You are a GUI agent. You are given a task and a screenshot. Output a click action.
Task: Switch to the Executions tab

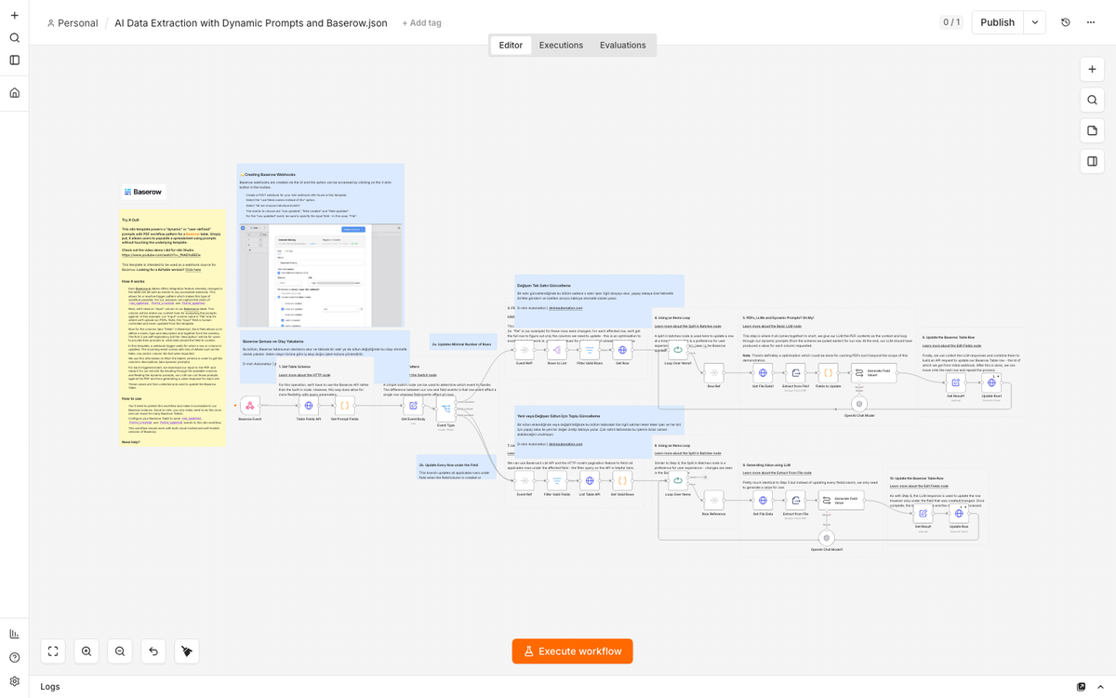point(561,45)
